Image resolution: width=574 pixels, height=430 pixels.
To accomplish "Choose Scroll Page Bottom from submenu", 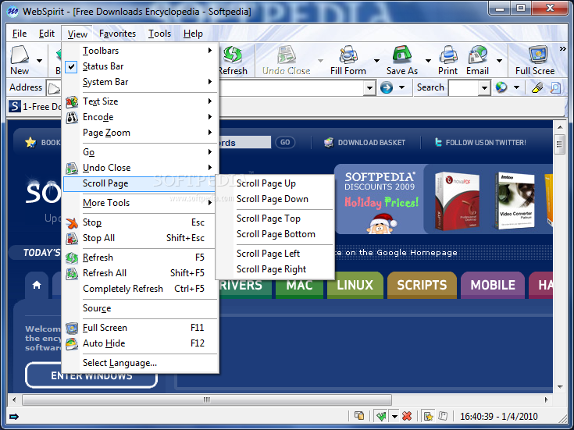I will pyautogui.click(x=275, y=234).
